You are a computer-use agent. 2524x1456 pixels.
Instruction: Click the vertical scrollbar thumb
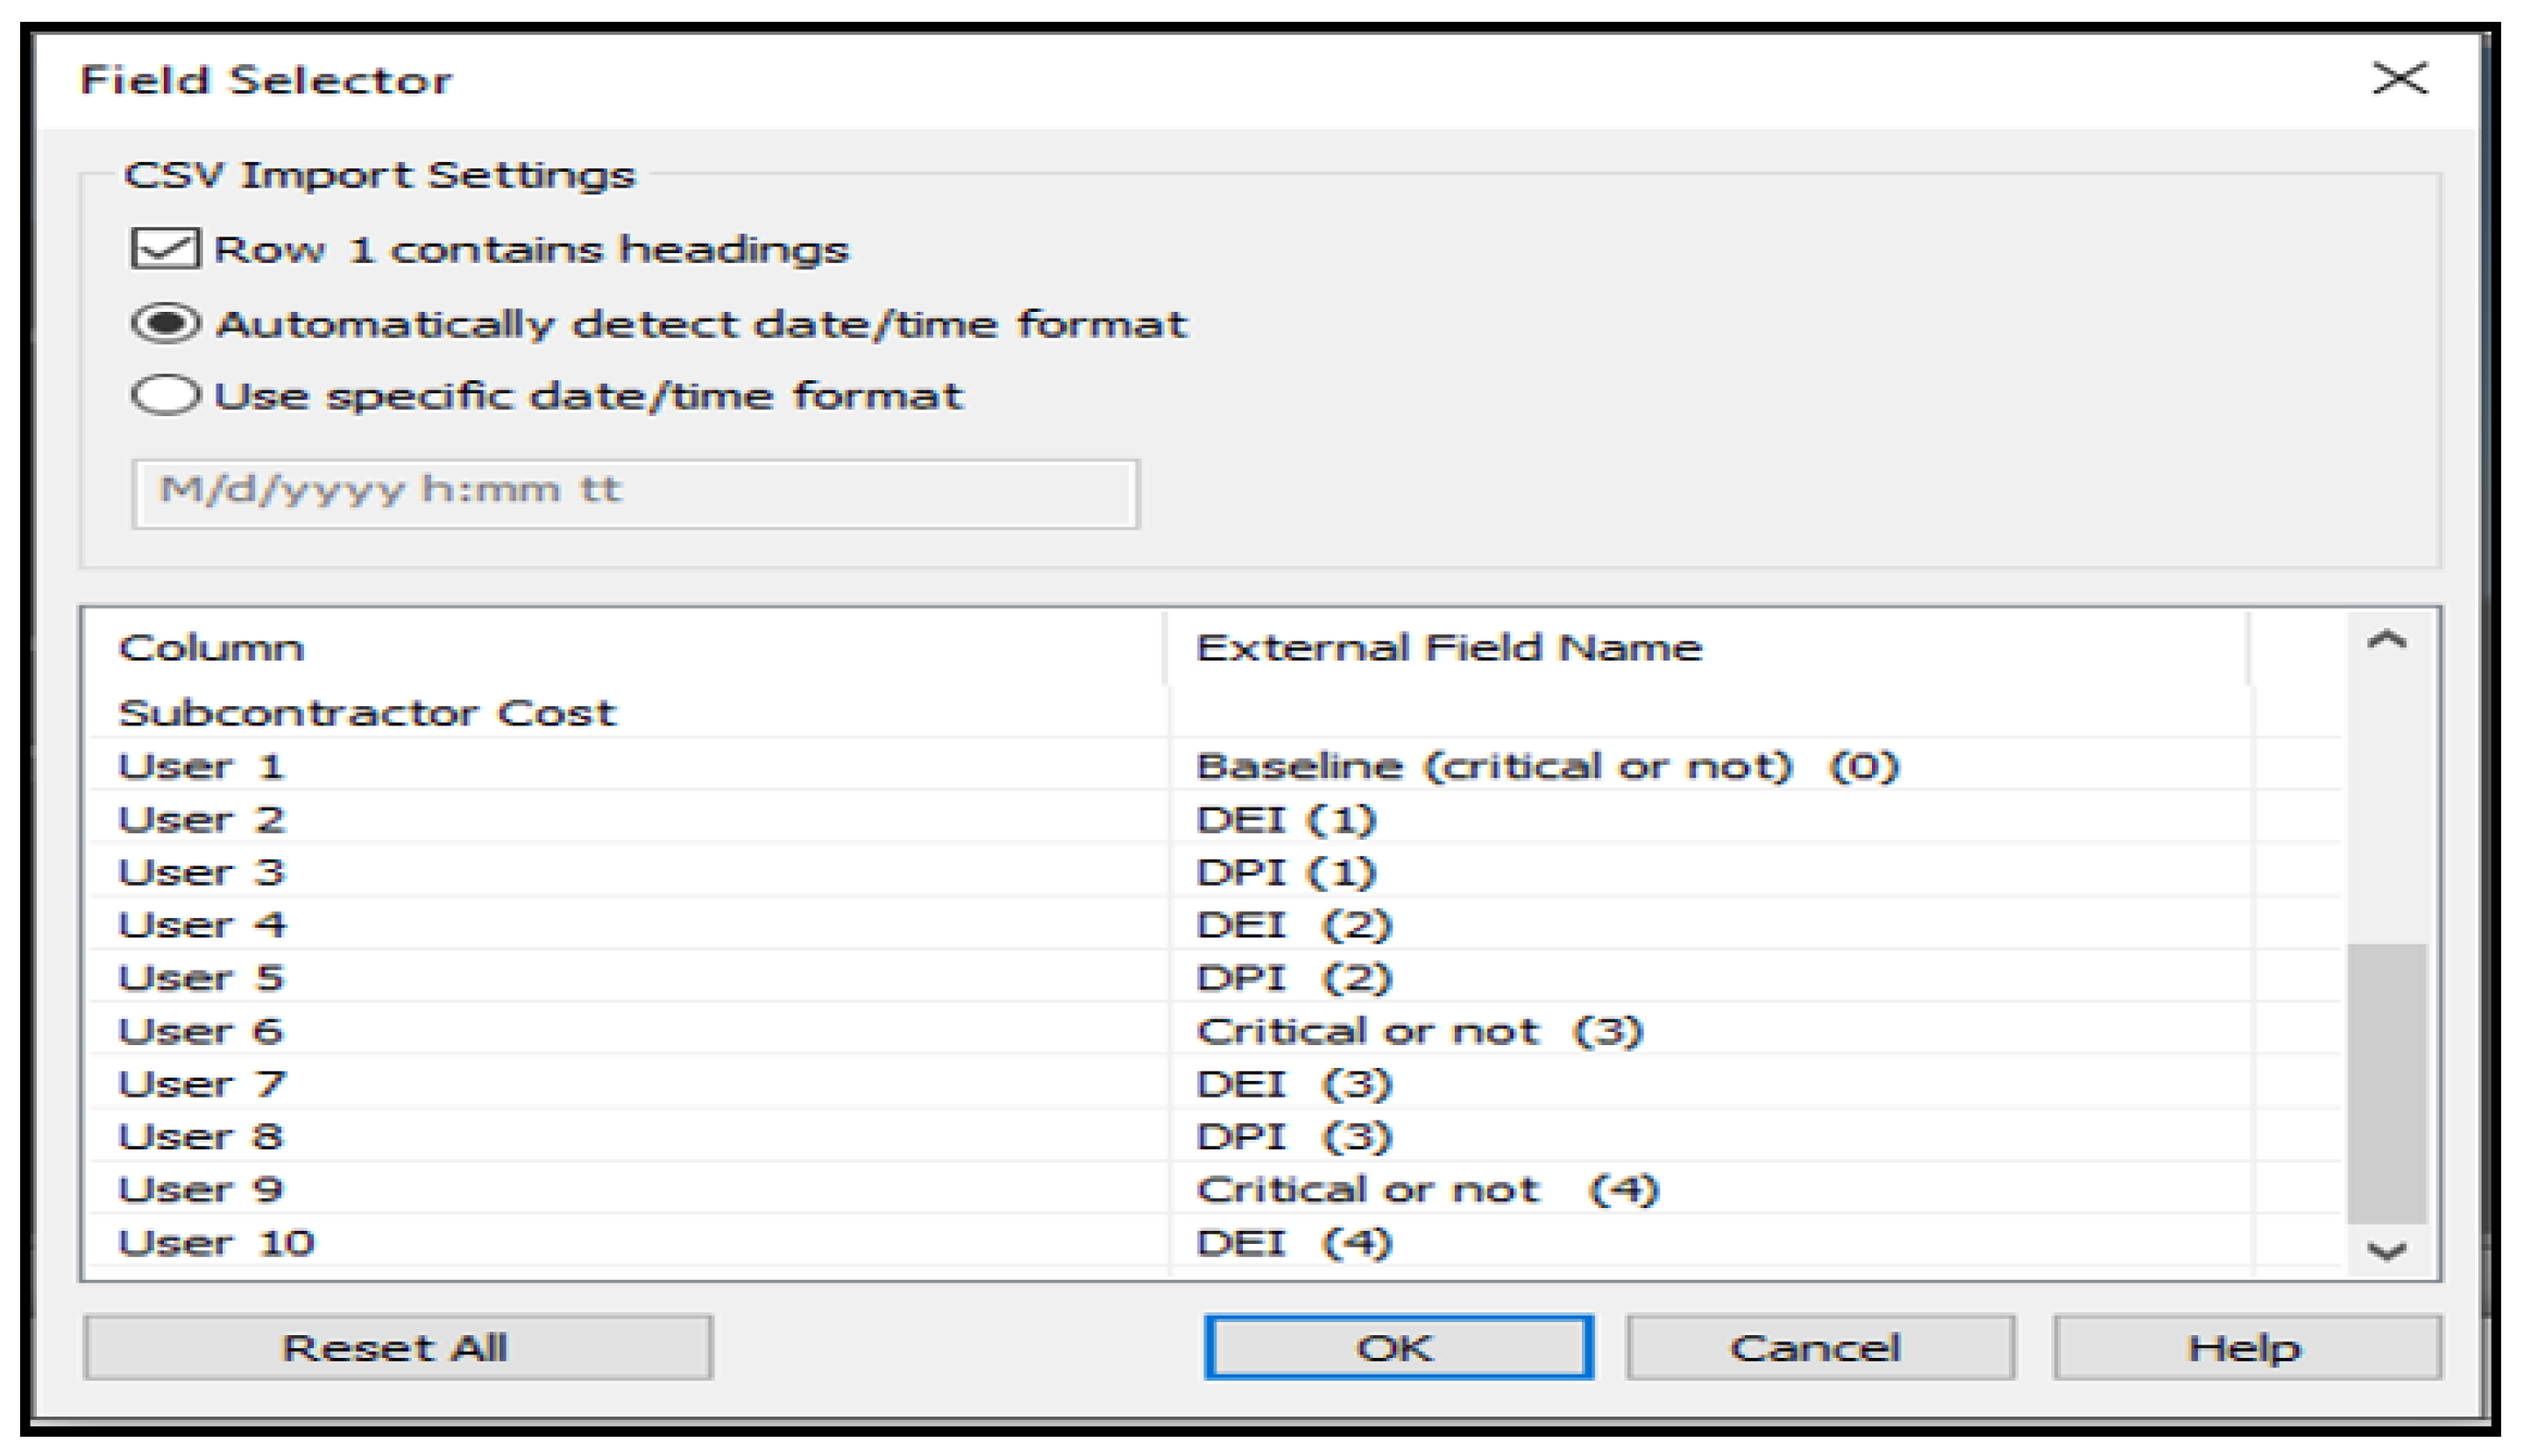[x=2386, y=1082]
